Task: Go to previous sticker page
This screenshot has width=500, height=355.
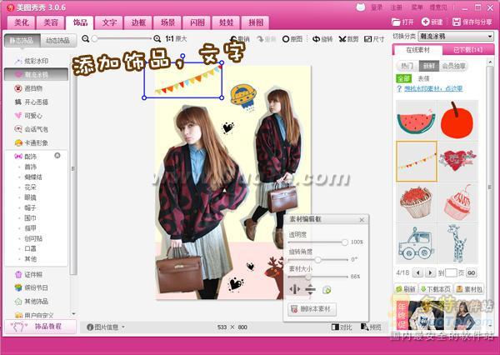Action: (417, 273)
